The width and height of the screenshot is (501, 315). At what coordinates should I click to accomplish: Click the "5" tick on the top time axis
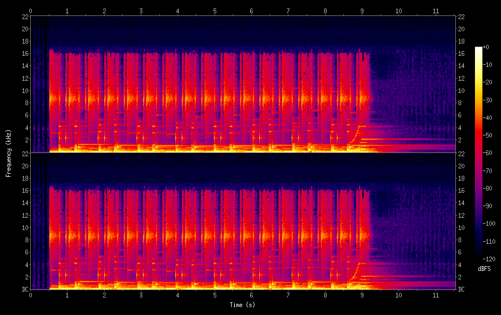pyautogui.click(x=215, y=11)
